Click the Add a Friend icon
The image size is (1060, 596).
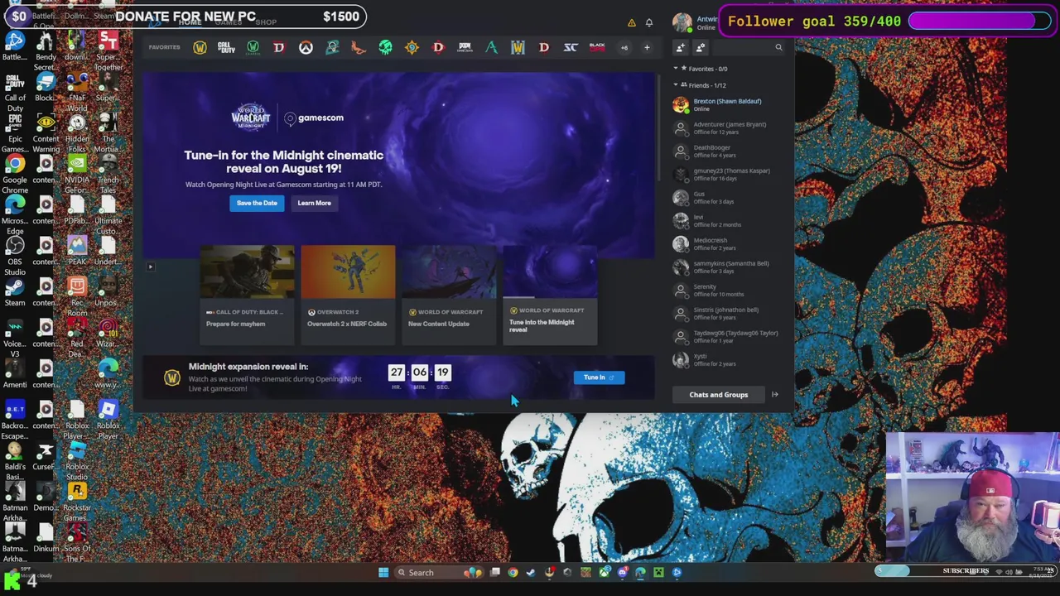[x=681, y=48]
